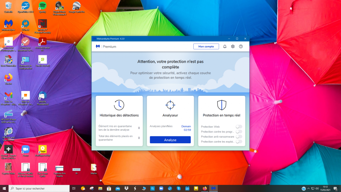Open Task View from the taskbar

point(74,188)
